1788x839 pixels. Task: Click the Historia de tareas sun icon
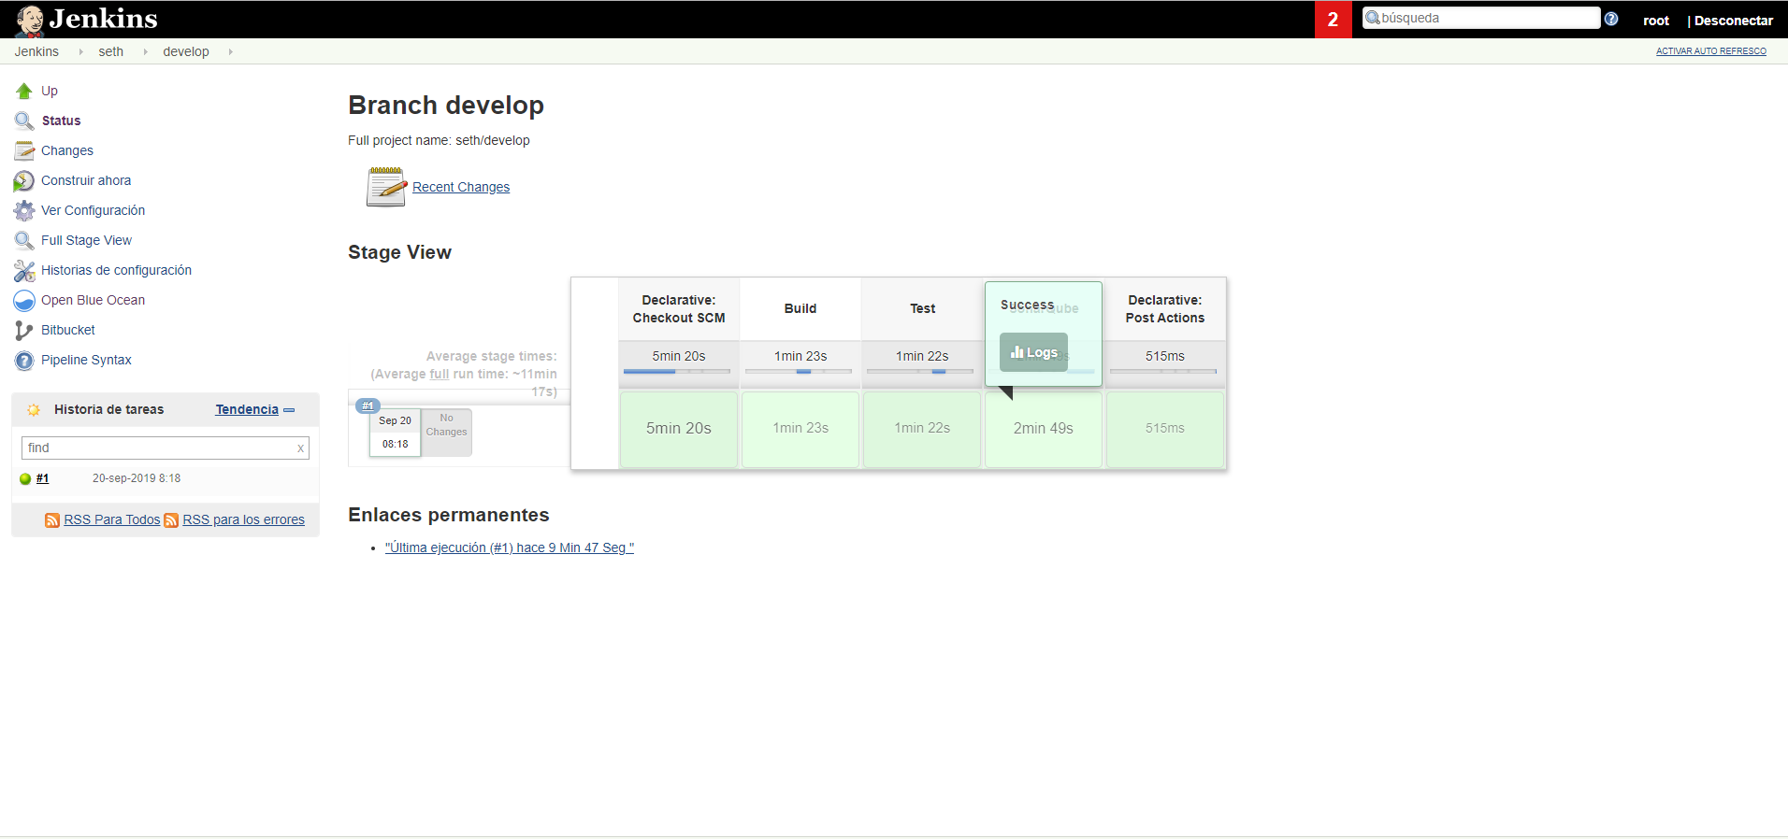(34, 410)
